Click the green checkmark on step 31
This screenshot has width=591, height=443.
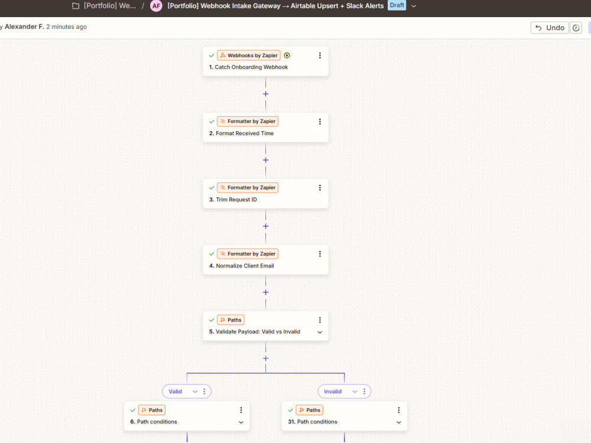[290, 410]
